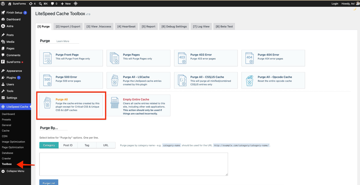Click the SureForms icon in sidebar
This screenshot has height=185, width=360.
3,62
